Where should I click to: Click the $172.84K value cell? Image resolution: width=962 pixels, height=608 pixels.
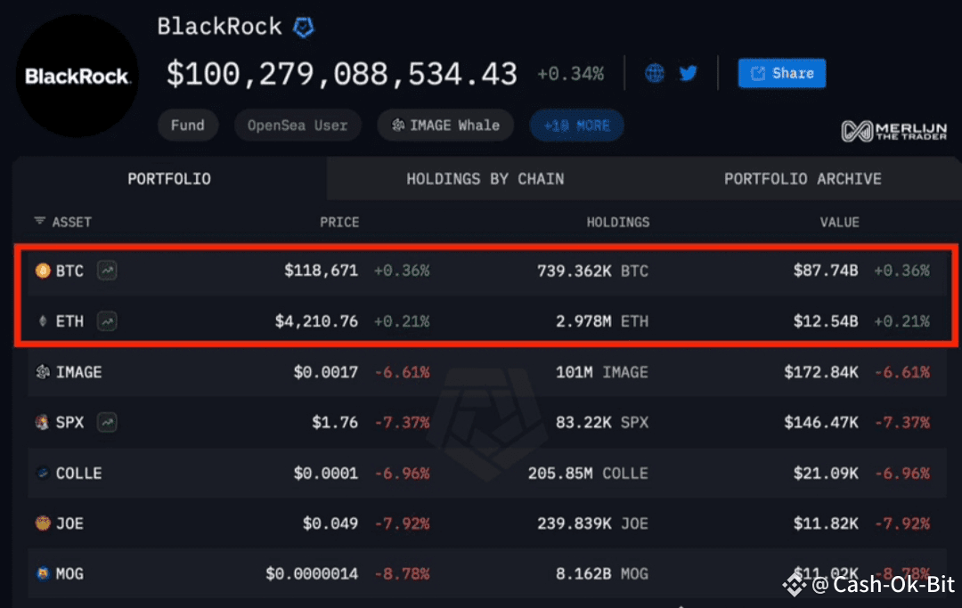821,371
